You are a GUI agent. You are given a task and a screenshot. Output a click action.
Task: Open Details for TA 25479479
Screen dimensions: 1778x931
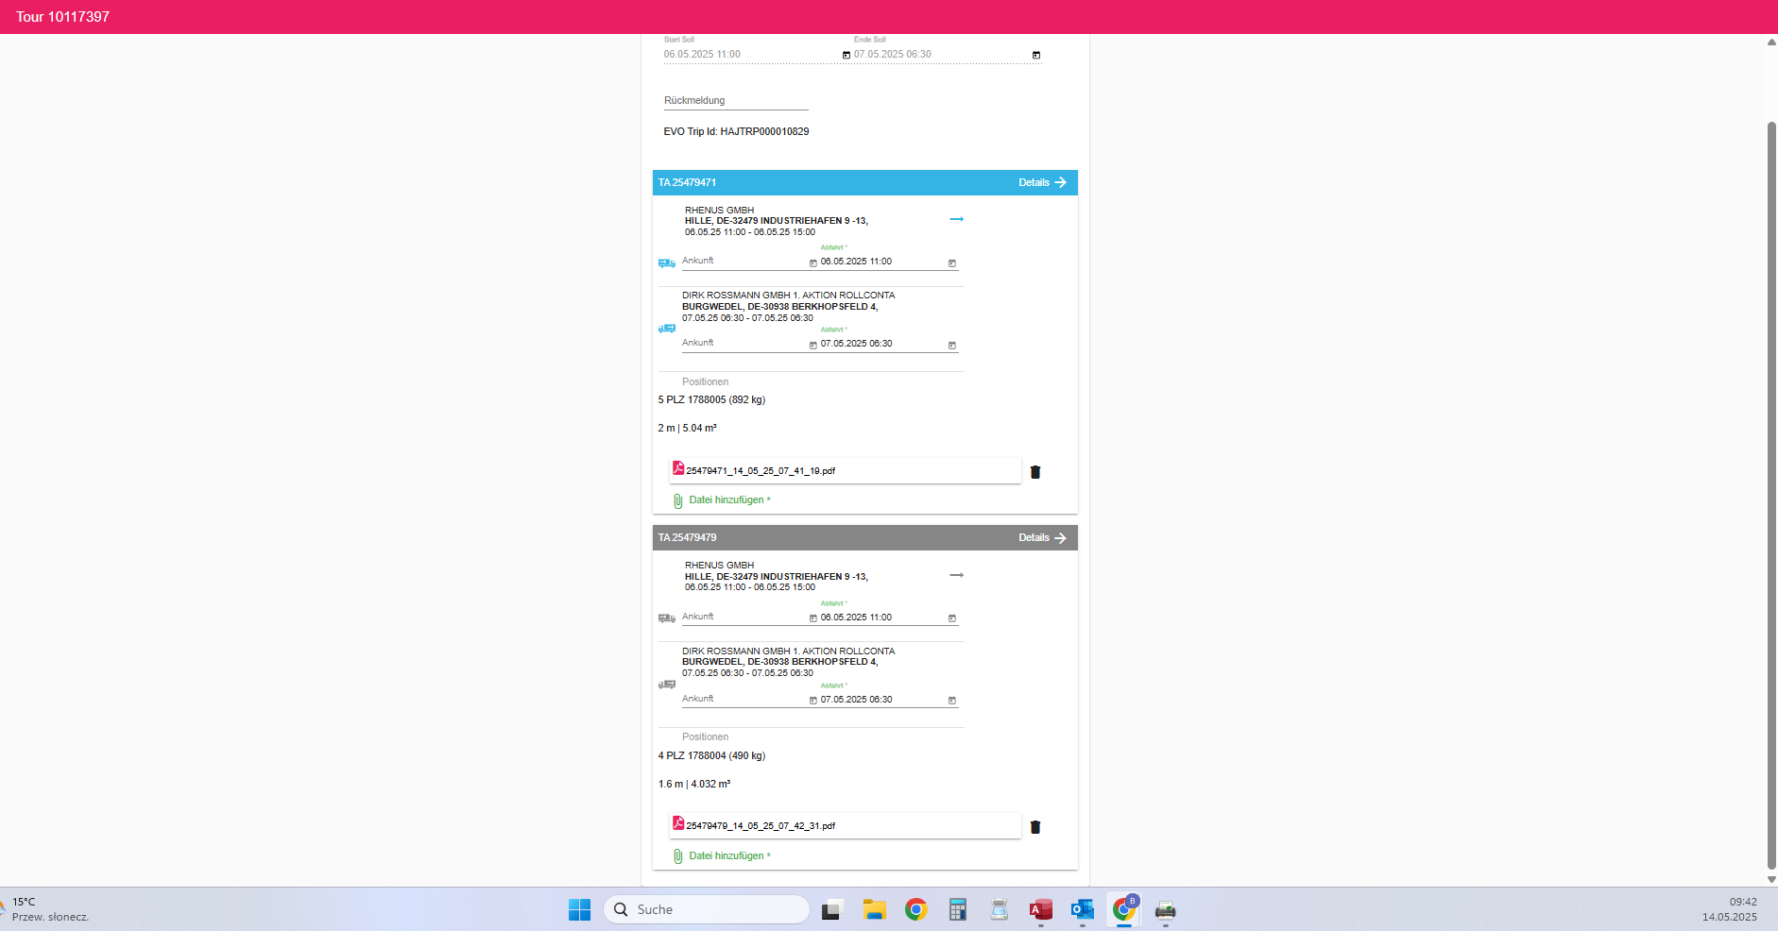tap(1042, 538)
